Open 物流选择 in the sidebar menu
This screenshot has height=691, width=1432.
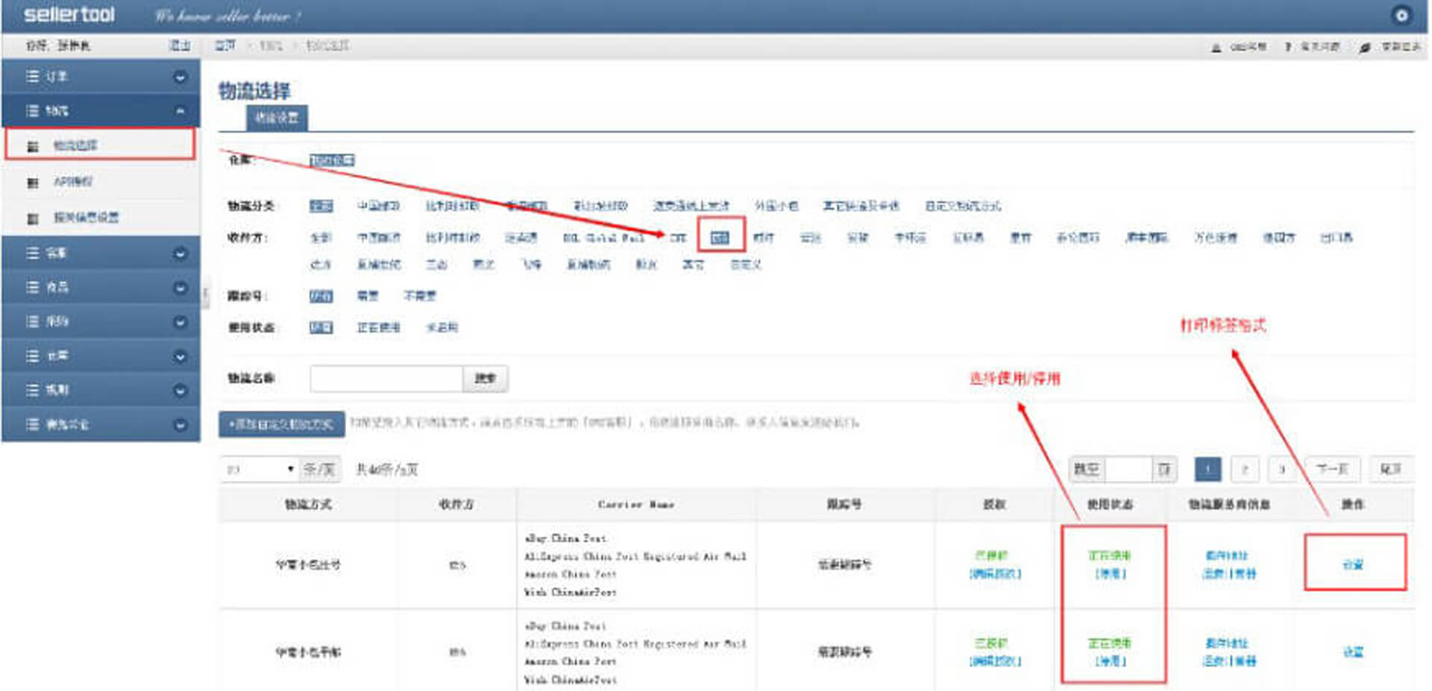click(x=75, y=145)
